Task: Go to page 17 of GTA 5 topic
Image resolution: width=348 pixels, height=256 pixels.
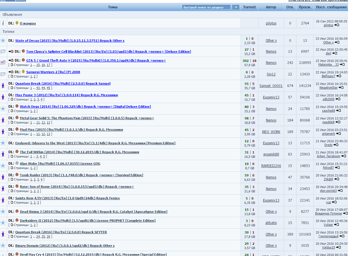Action: click(x=48, y=65)
